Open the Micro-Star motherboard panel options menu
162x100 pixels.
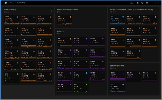(x=157, y=11)
